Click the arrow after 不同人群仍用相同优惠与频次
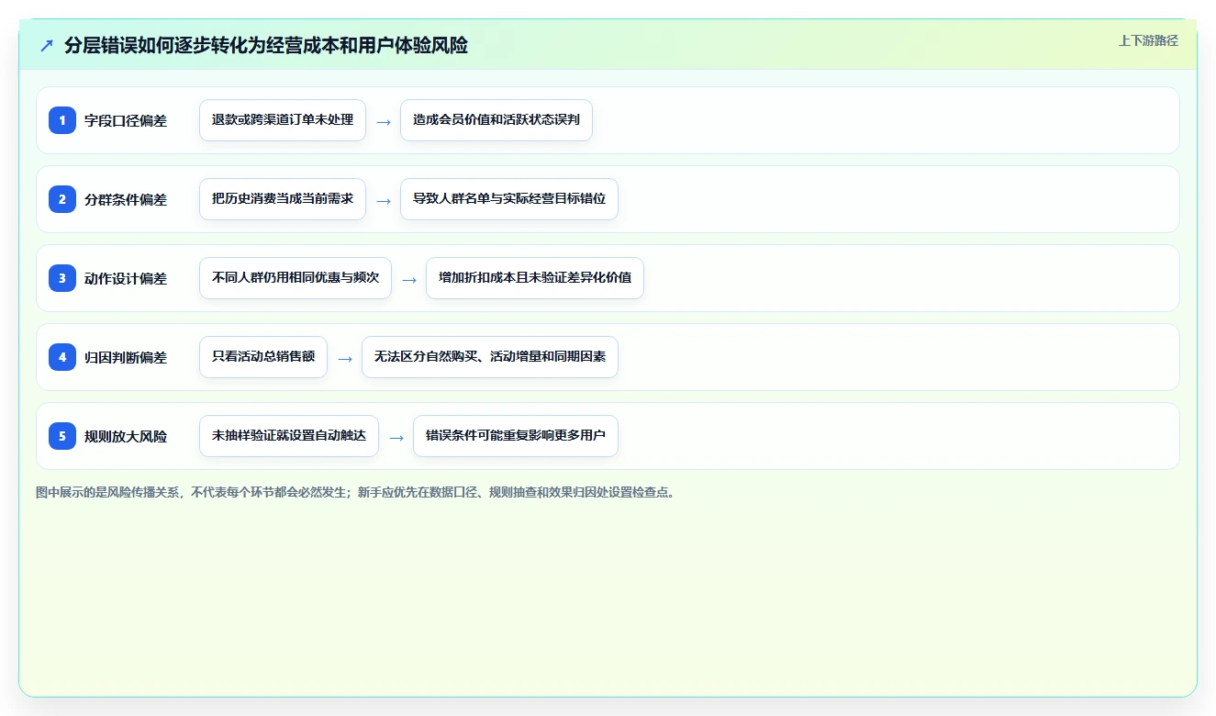The height and width of the screenshot is (716, 1216). (x=409, y=279)
